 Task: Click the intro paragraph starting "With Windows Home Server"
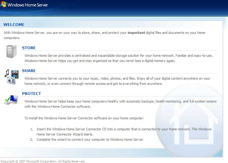(105, 35)
